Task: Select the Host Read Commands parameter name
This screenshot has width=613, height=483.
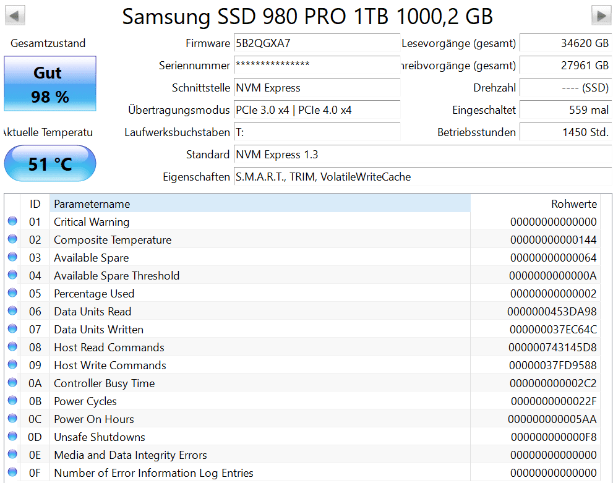Action: click(109, 348)
